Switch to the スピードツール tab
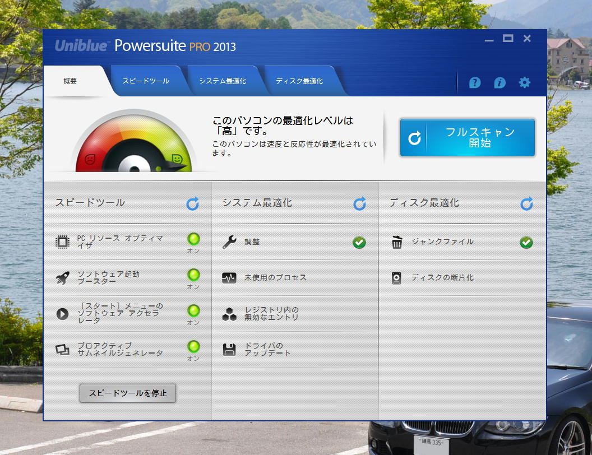The height and width of the screenshot is (455, 592). pos(146,81)
